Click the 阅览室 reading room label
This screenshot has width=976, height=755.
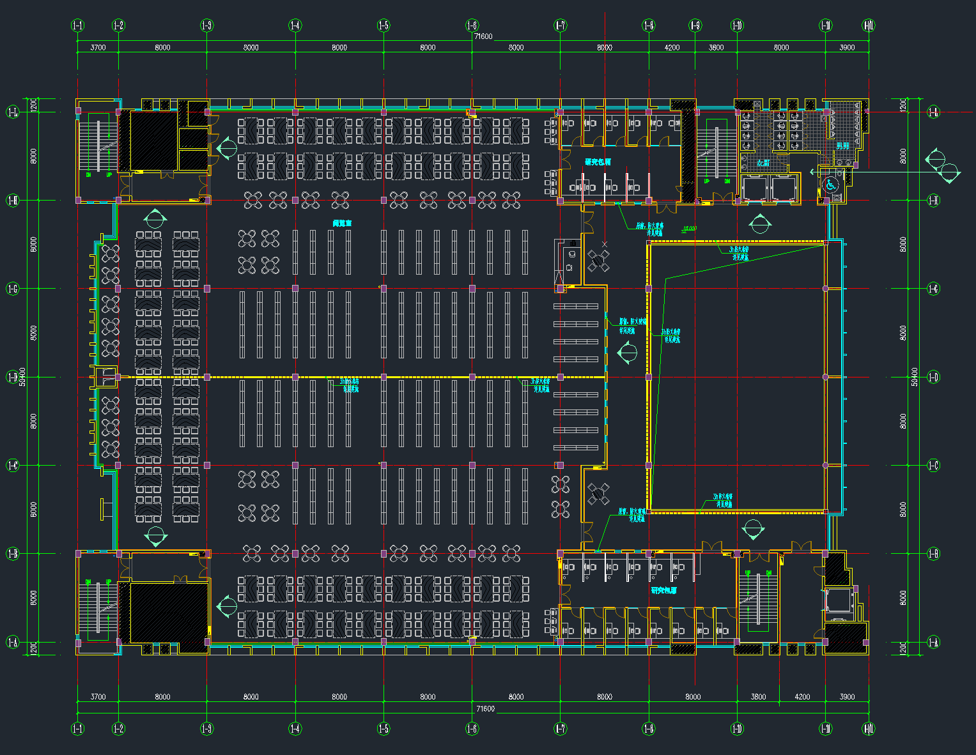click(x=342, y=224)
